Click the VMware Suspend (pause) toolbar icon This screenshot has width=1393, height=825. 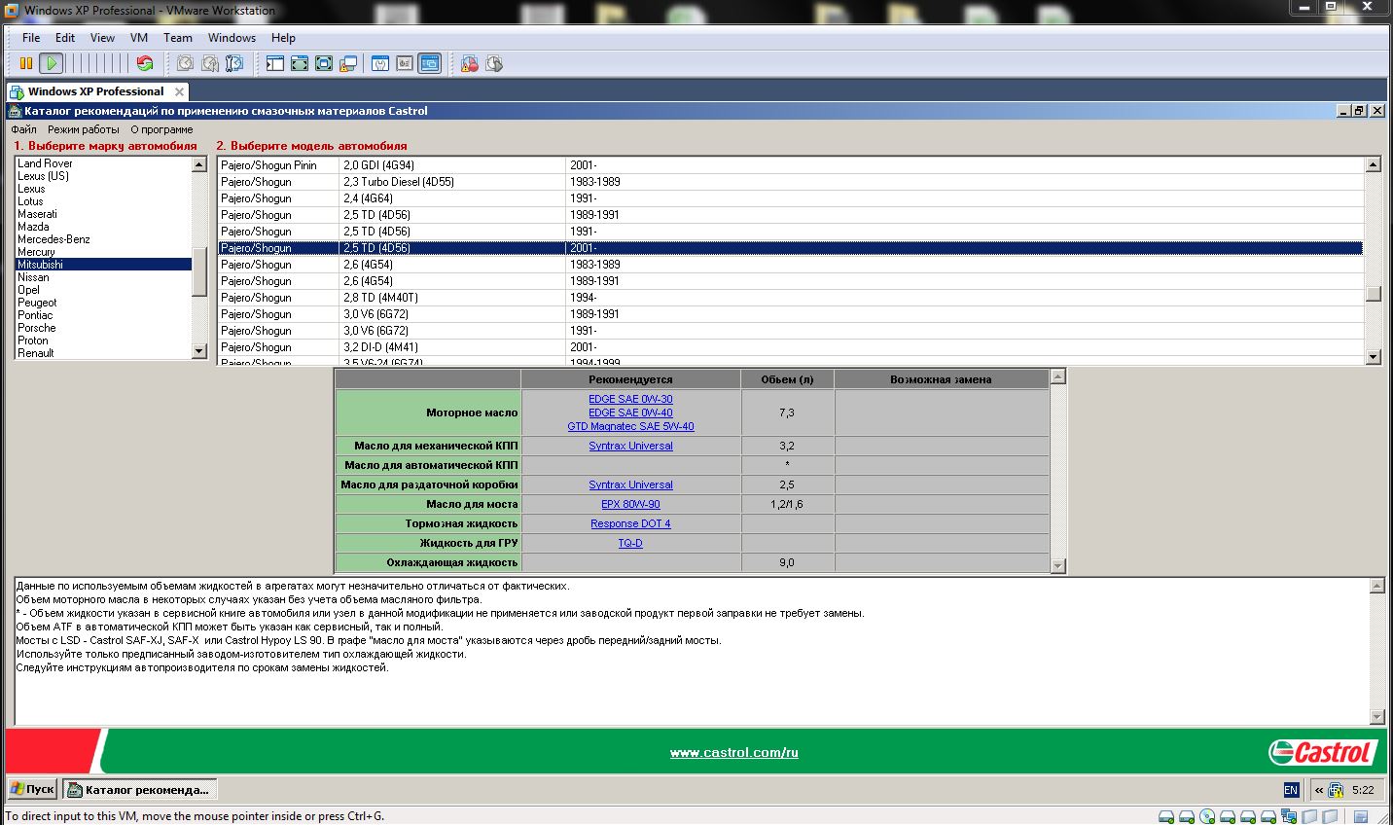[26, 64]
